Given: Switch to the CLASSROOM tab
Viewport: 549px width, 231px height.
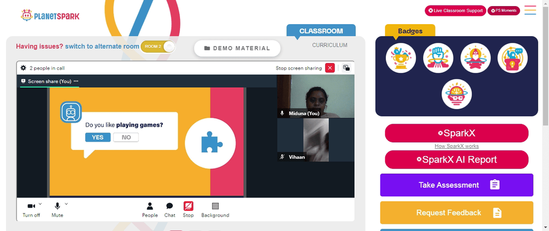Looking at the screenshot, I should point(321,31).
